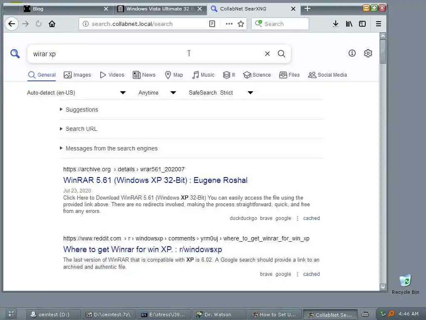Click the archive.org result URL
Screen dimensions: 426x320
[x=124, y=169]
